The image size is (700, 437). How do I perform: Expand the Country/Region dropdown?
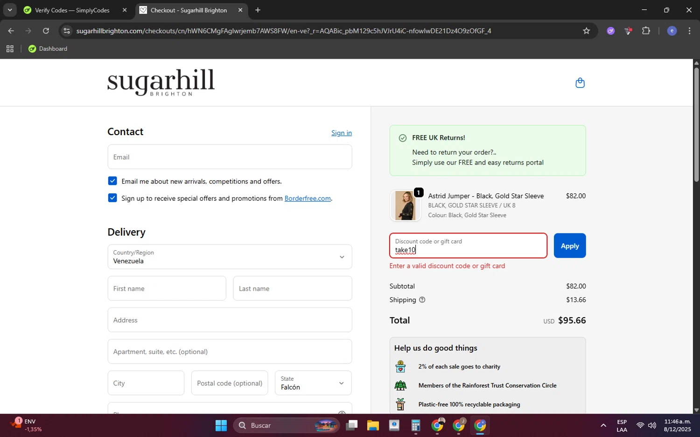click(230, 257)
